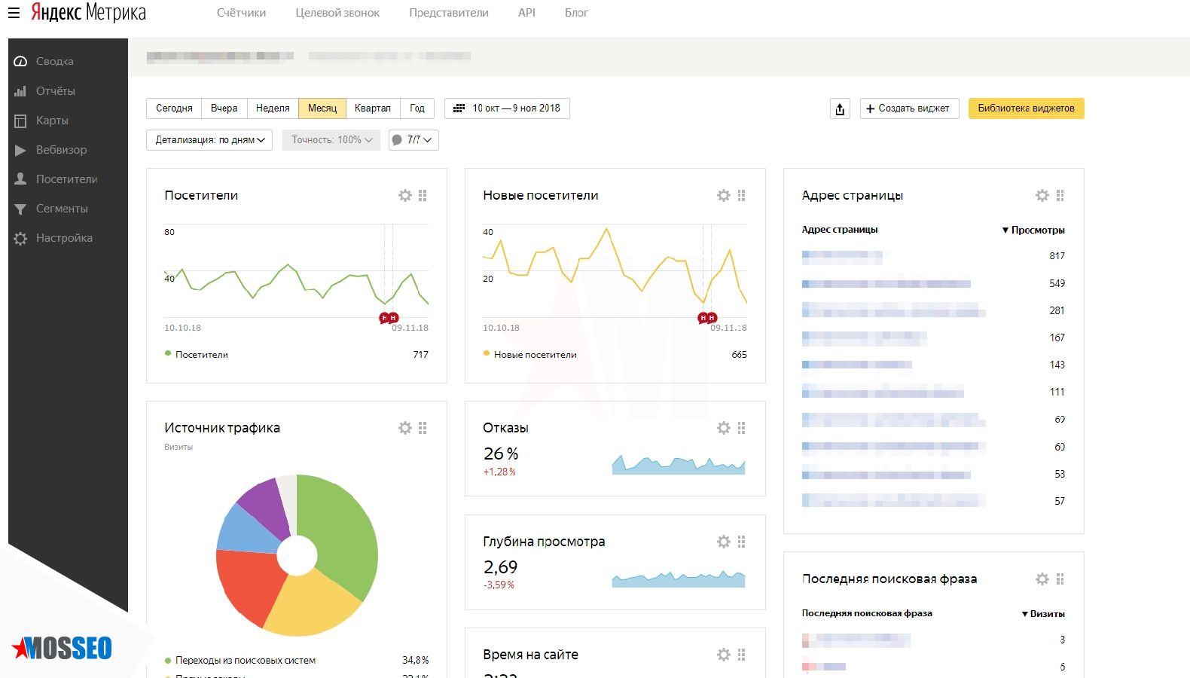The image size is (1190, 678).
Task: Select the Сегодня period
Action: click(174, 108)
